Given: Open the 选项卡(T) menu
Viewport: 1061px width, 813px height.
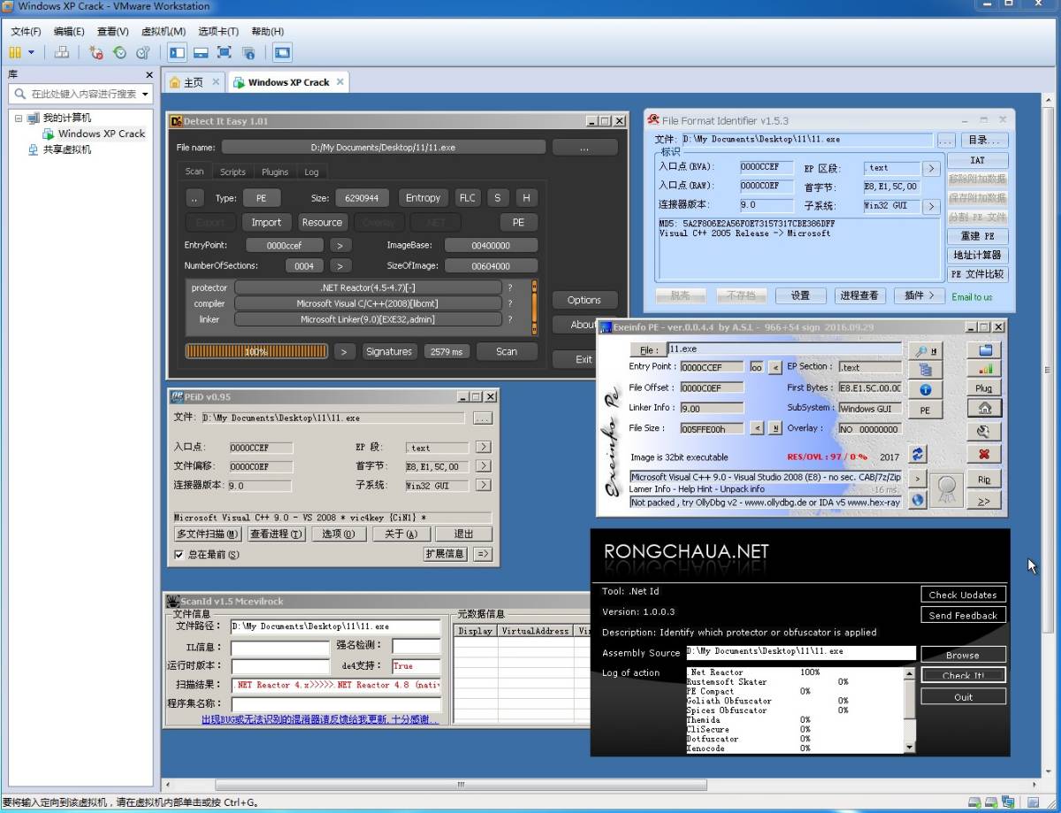Looking at the screenshot, I should tap(218, 31).
